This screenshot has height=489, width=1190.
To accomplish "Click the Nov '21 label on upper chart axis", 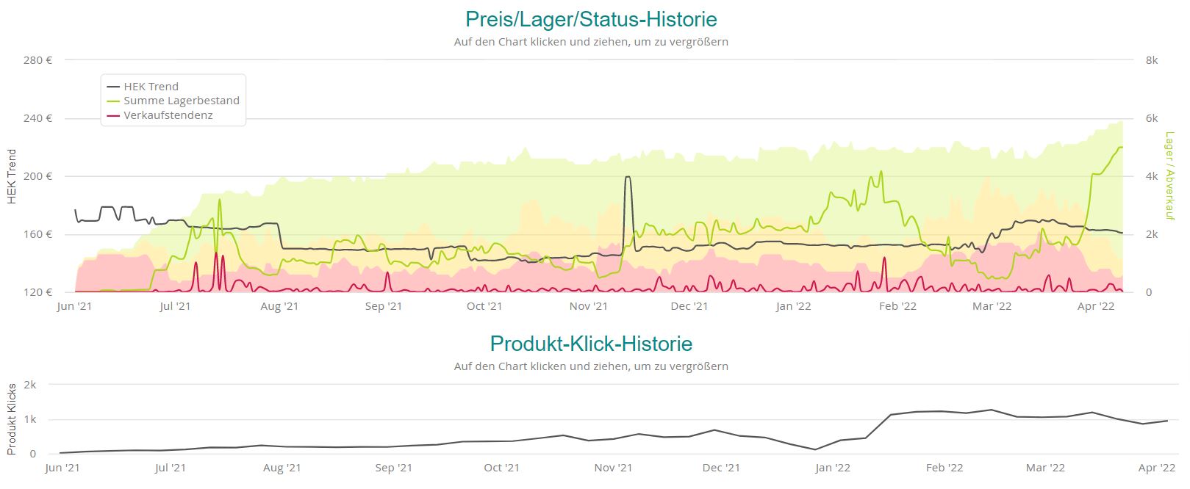I will 588,306.
